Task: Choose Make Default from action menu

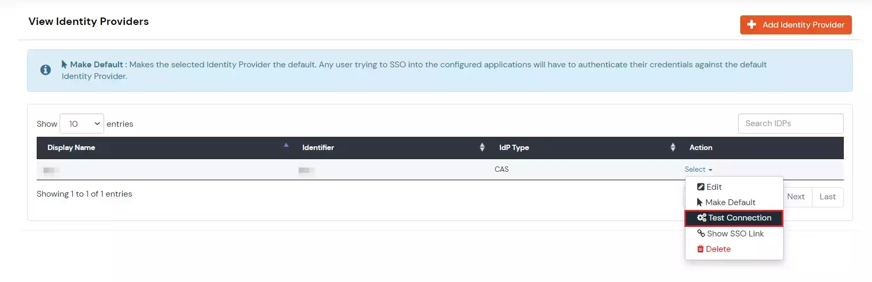Action: tap(734, 202)
